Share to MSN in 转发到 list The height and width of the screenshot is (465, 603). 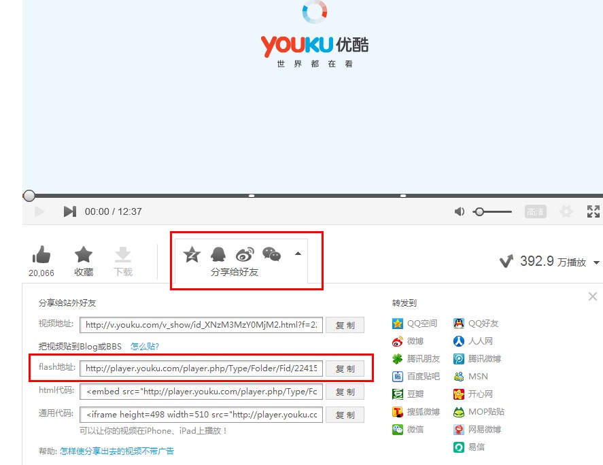click(470, 376)
